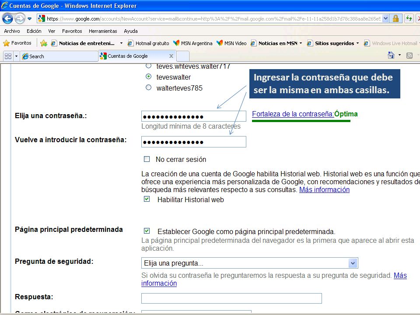This screenshot has height=315, width=420.
Task: Open the recent pages dropdown arrow
Action: point(29,19)
